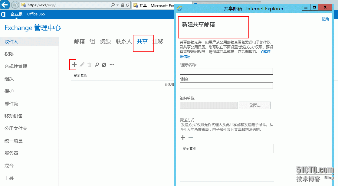
Task: Switch to the 邮箱 tab
Action: 79,41
